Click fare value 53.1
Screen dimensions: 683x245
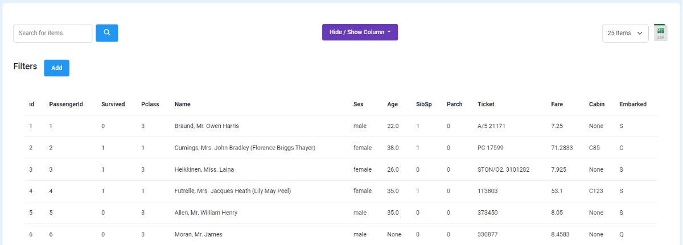(x=557, y=191)
